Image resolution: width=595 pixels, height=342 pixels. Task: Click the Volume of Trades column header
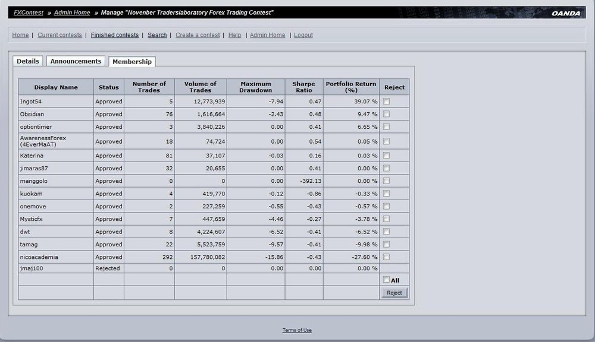point(201,87)
